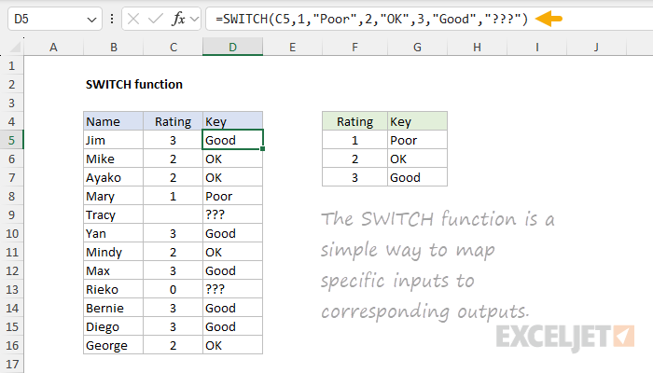Click George's rating cell showing 2
Screen dimensions: 653x373
(174, 345)
